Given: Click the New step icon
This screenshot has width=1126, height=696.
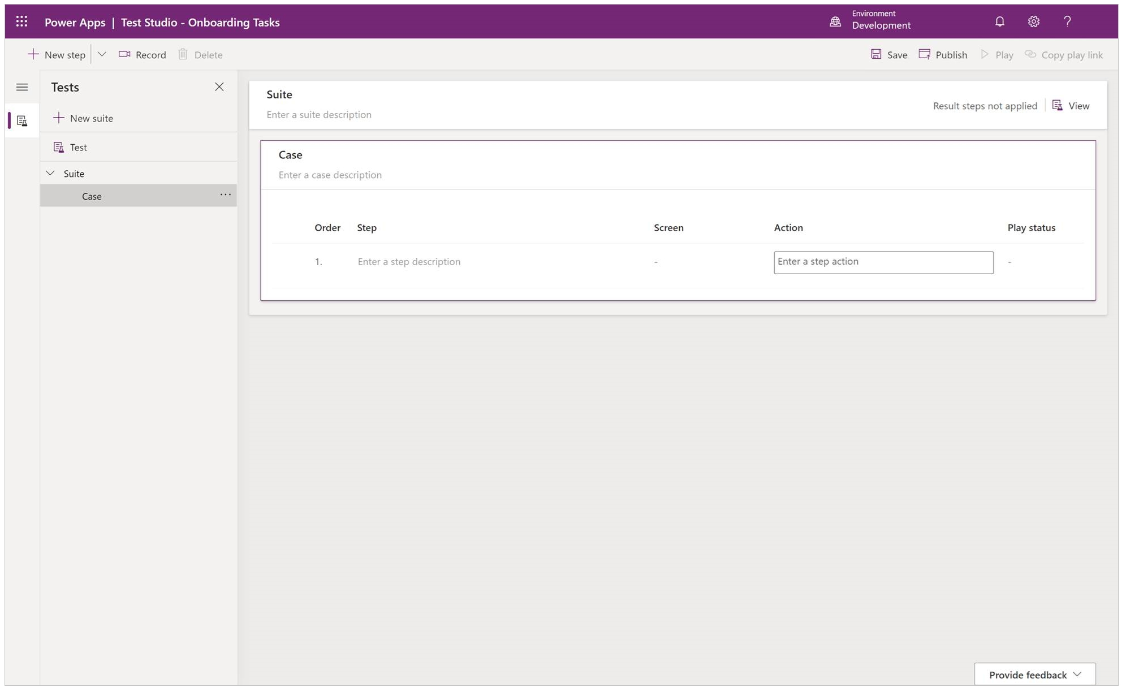Looking at the screenshot, I should [x=34, y=54].
